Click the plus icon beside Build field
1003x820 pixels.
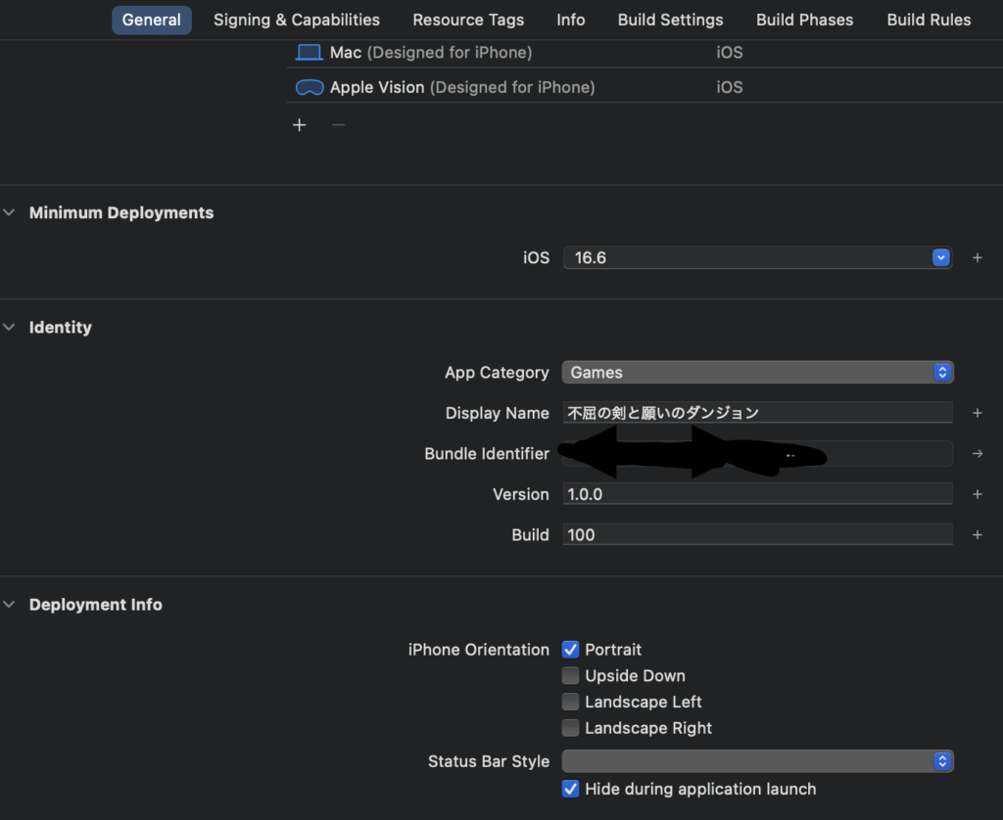(977, 535)
